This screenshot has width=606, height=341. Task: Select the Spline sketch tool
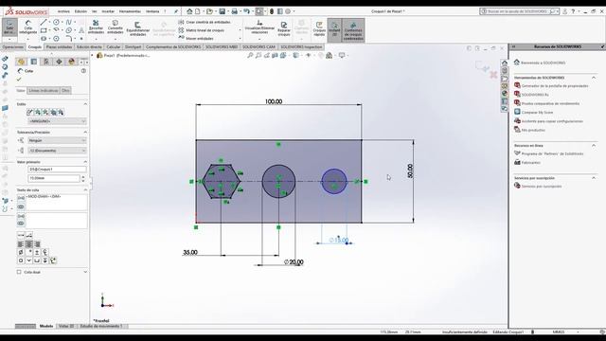coord(69,23)
